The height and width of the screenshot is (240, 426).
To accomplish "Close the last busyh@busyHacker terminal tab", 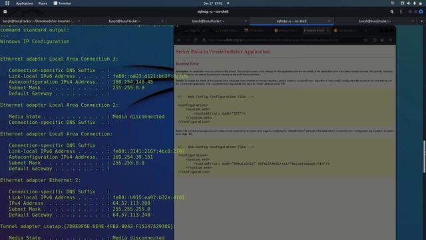I will pyautogui.click(x=413, y=21).
